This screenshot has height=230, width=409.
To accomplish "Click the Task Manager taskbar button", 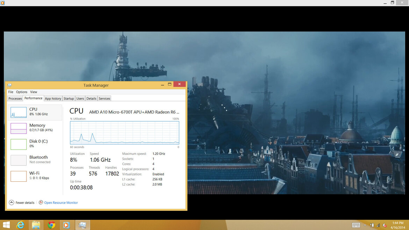I will 83,225.
